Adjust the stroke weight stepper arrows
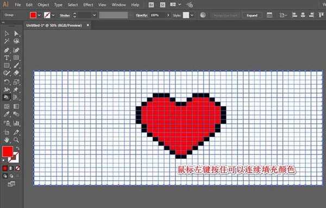 (x=75, y=15)
